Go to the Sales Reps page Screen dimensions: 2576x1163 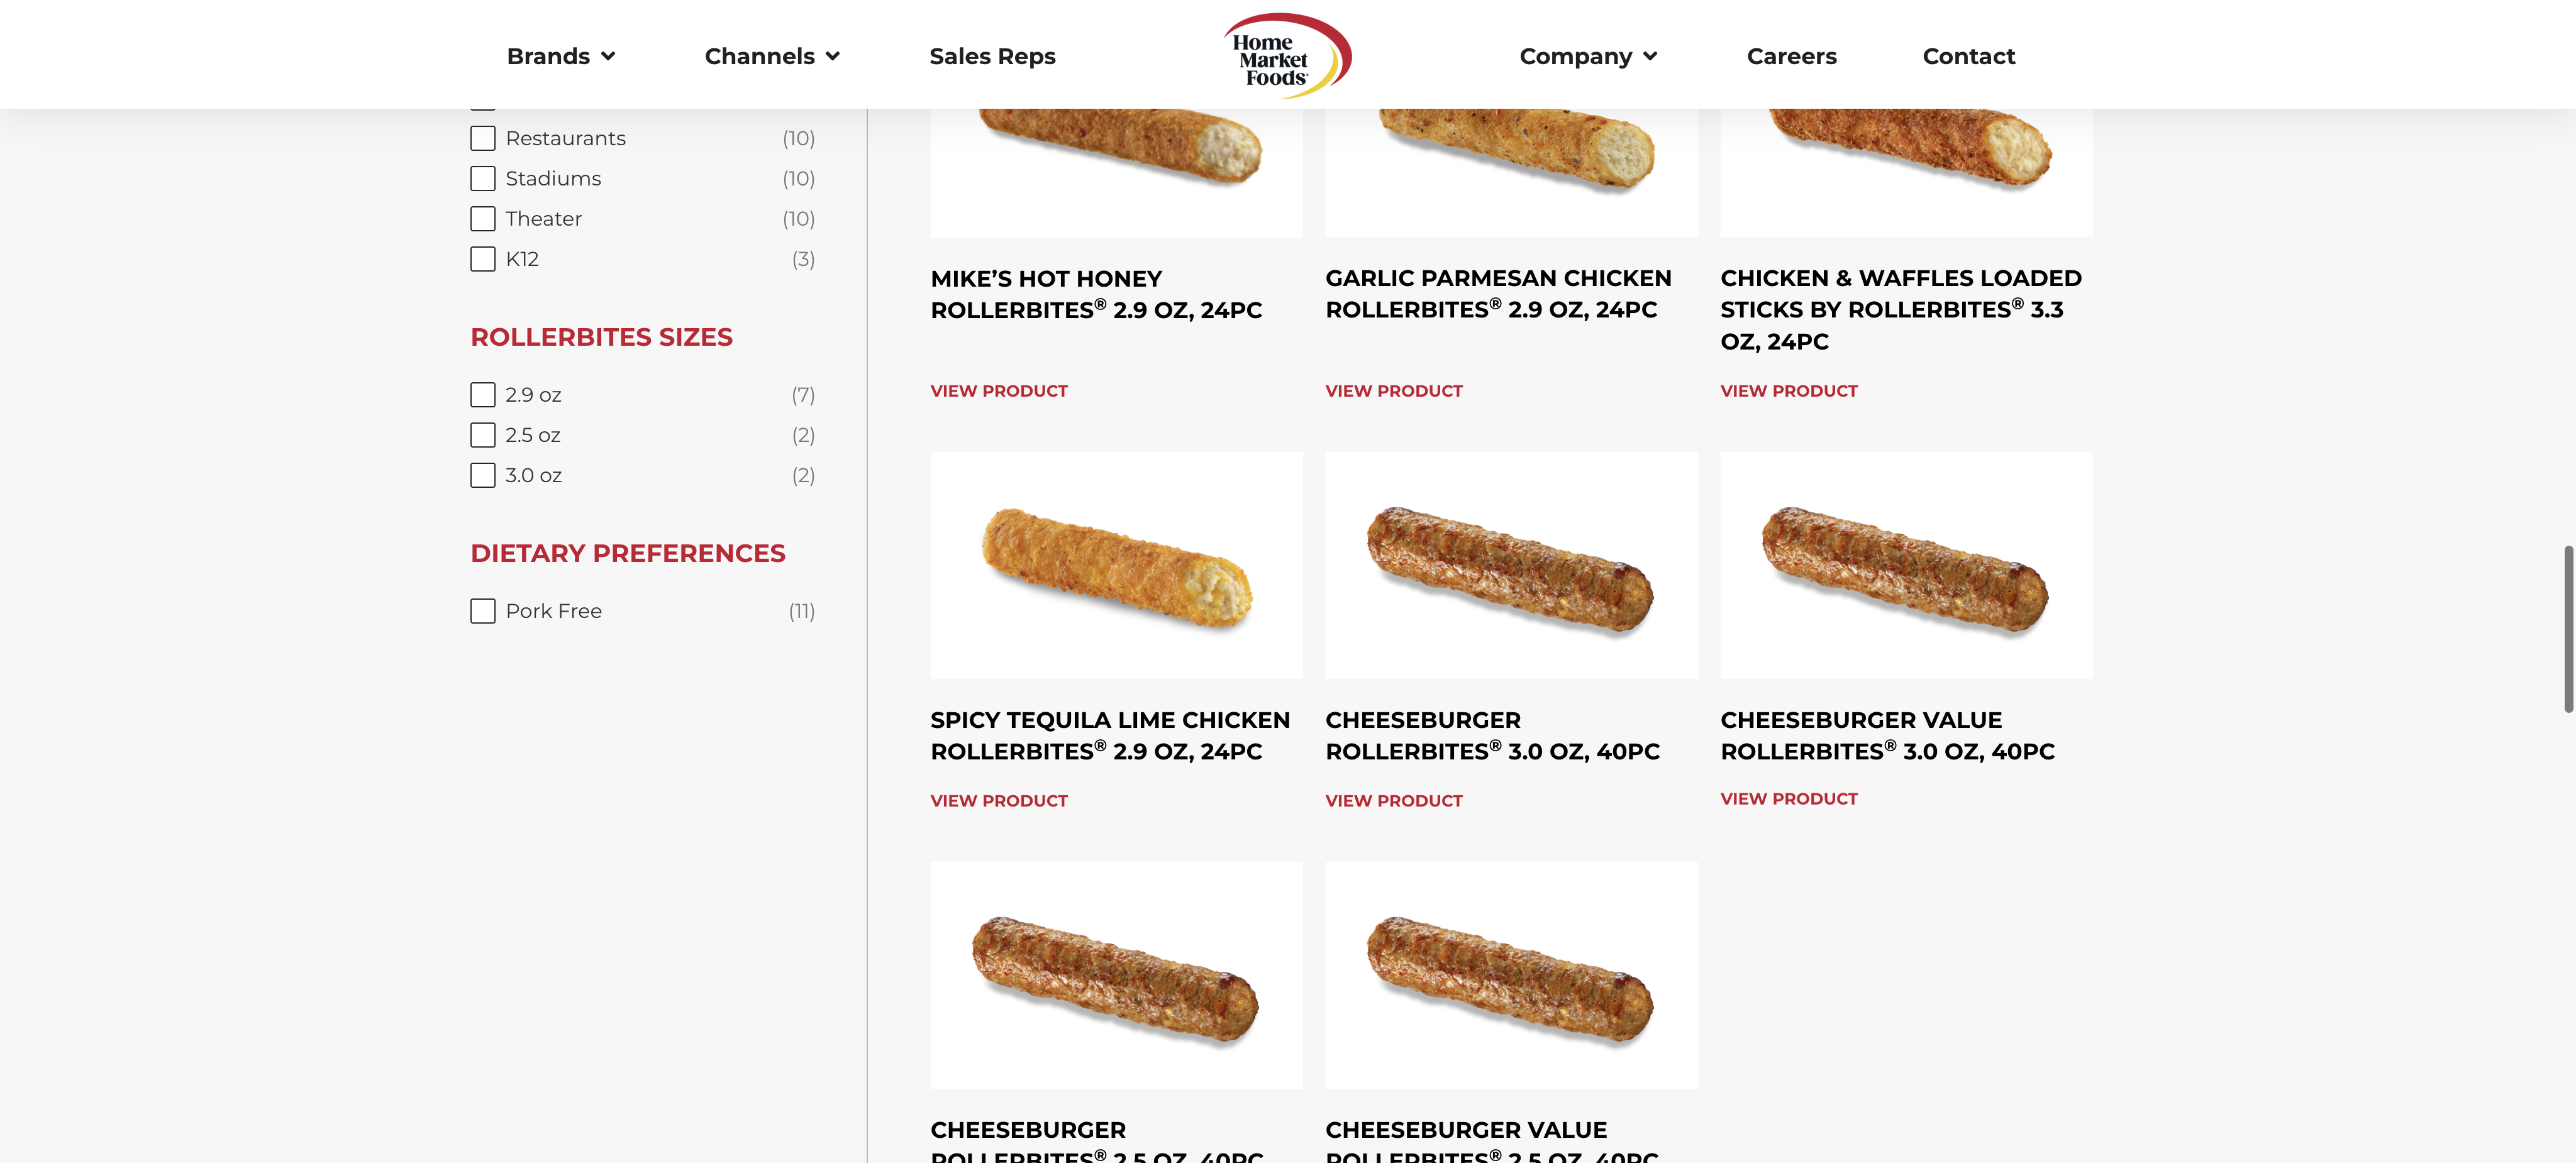[x=992, y=57]
